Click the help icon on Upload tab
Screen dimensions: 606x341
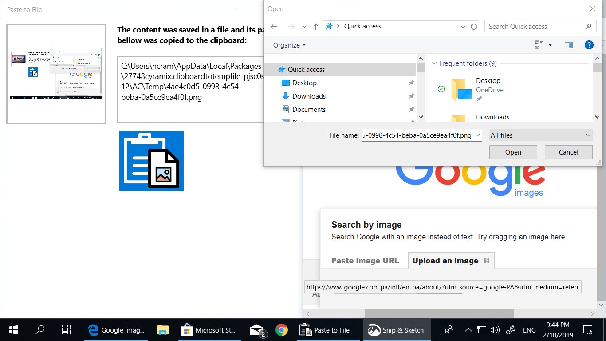(x=487, y=261)
